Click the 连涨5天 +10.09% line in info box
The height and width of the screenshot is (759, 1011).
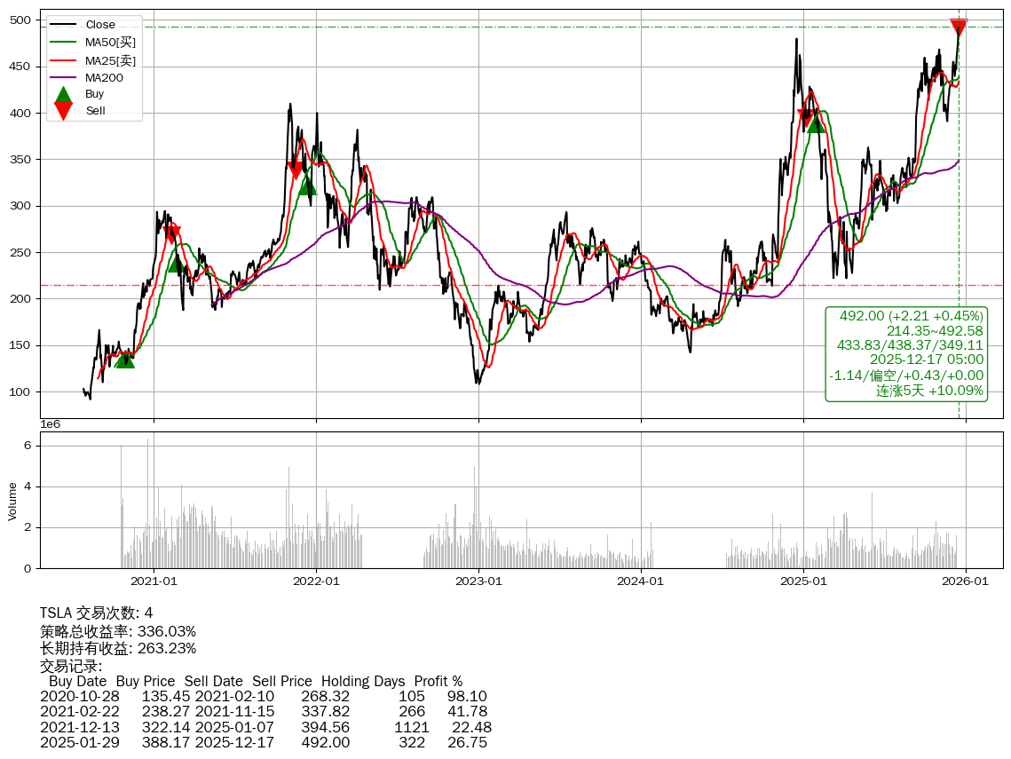pos(929,391)
